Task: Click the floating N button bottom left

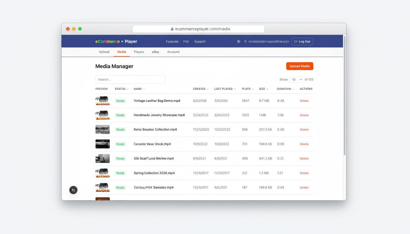Action: pos(73,190)
